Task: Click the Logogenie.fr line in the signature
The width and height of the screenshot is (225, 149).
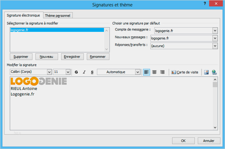Action: (x=23, y=94)
